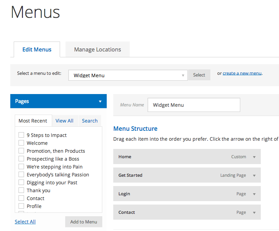Click the Select button to load the menu
279x231 pixels.
click(x=199, y=75)
